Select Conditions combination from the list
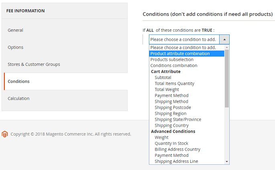The image size is (275, 170). click(174, 65)
